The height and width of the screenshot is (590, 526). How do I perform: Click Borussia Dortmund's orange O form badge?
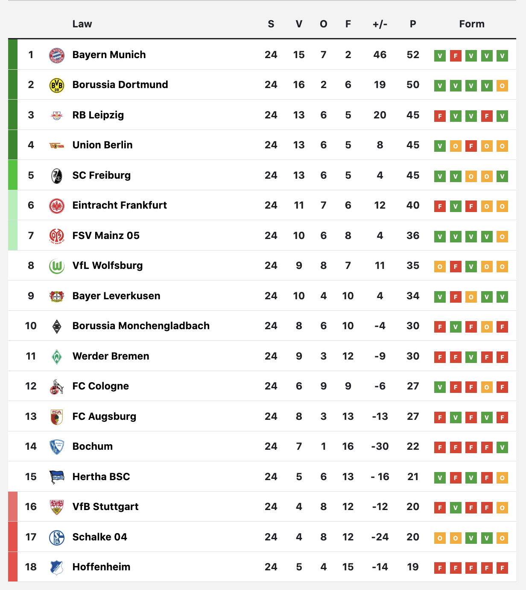tap(503, 86)
